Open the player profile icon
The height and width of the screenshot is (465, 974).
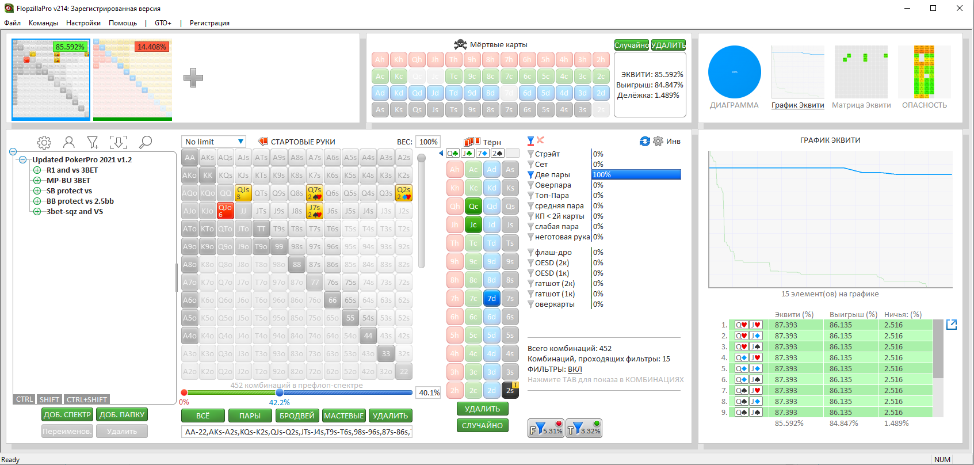click(69, 142)
